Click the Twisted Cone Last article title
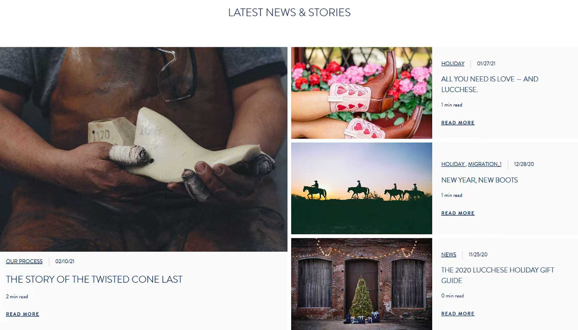The image size is (578, 330). click(94, 279)
